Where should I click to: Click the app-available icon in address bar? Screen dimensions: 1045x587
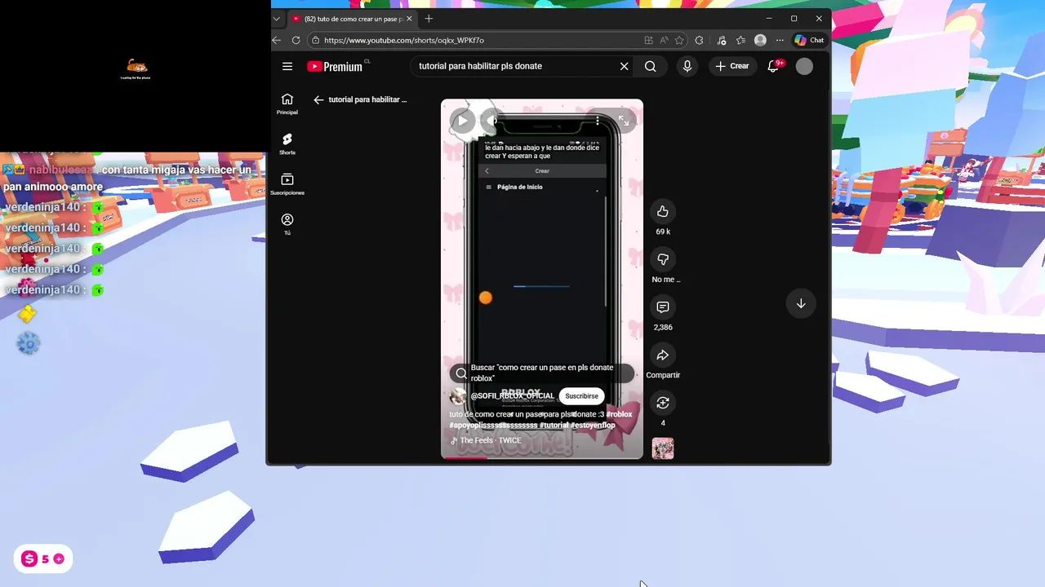(648, 40)
